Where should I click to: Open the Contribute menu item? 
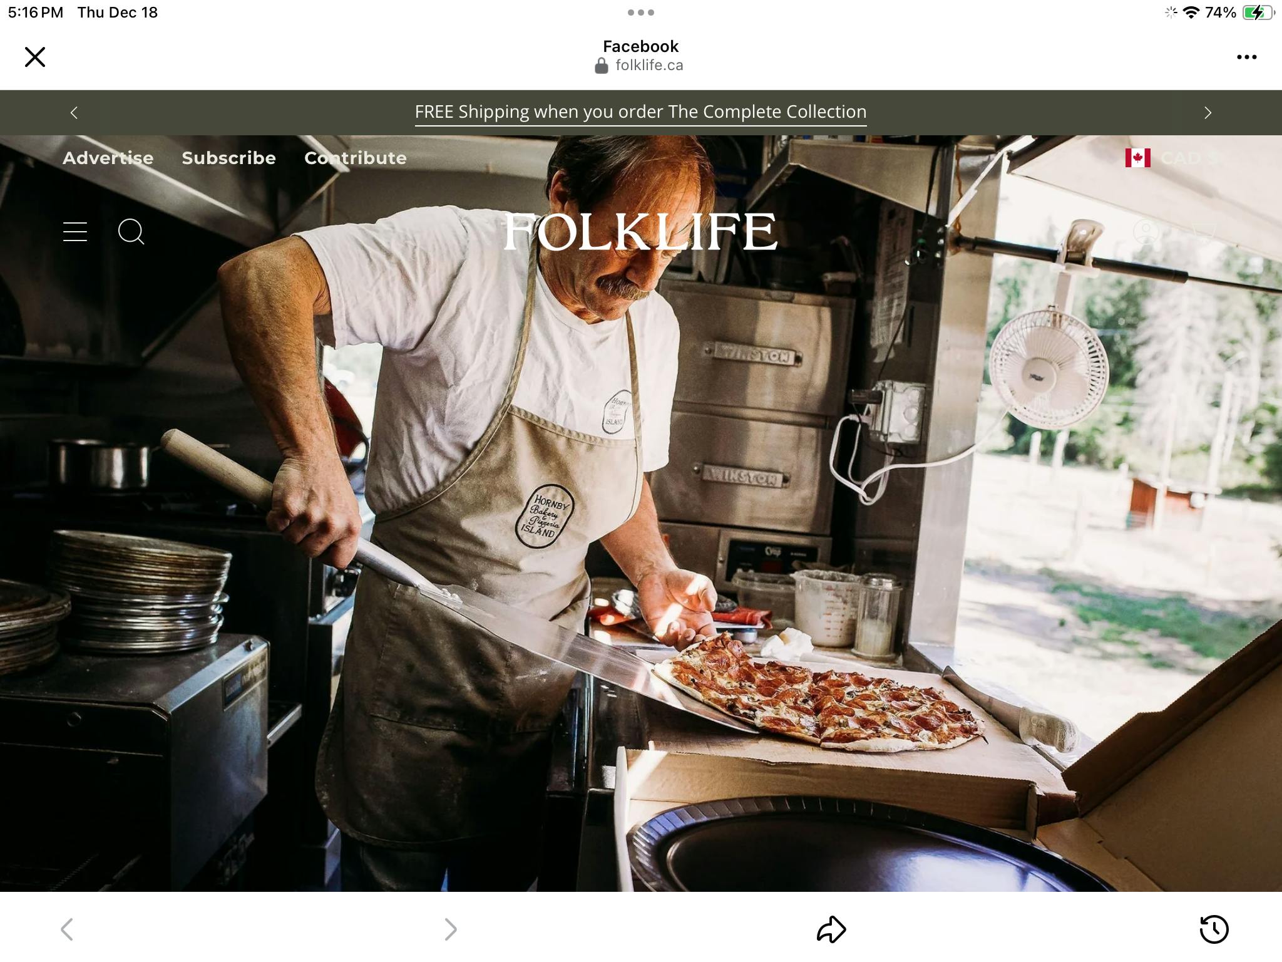click(356, 158)
